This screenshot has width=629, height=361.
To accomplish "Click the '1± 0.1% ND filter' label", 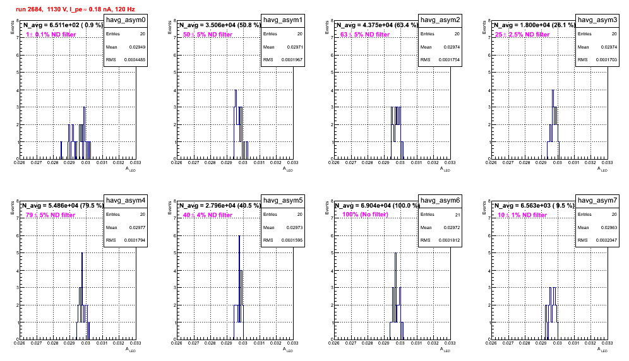I will point(51,35).
